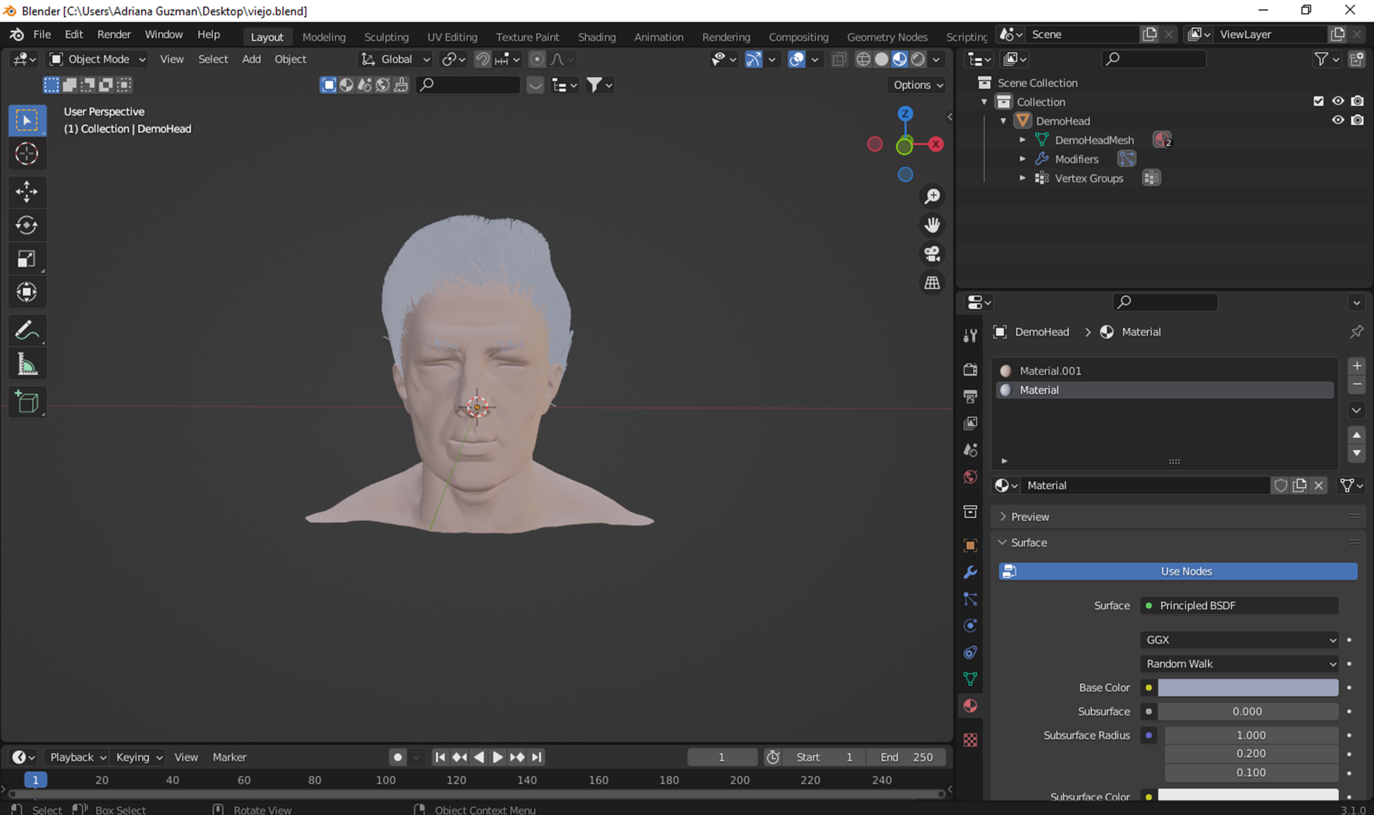Open the Render menu

tap(114, 34)
